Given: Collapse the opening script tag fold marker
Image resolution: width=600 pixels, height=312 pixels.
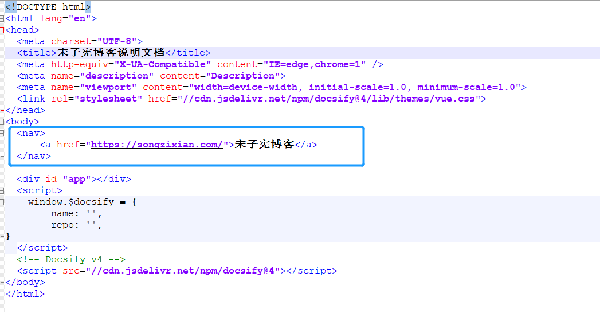Looking at the screenshot, I should pos(2,190).
